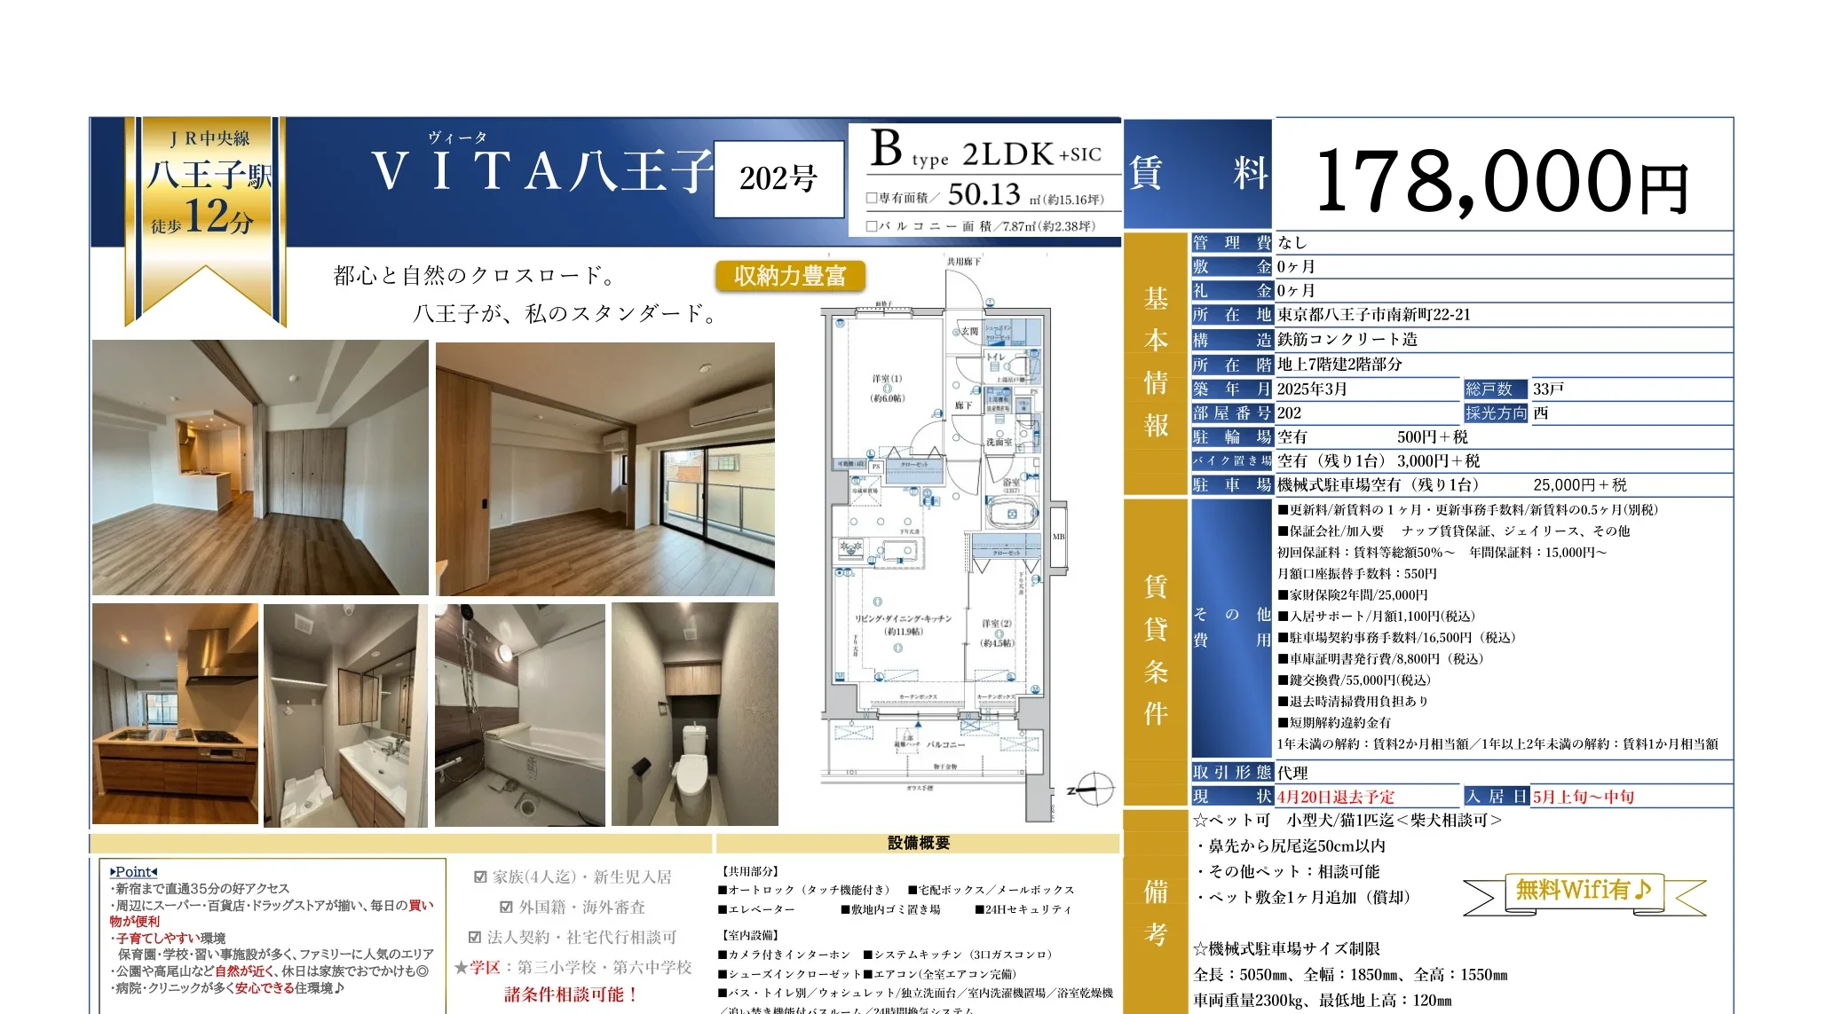
Task: Click the 敷金 0ヶ月 row
Action: point(1462,267)
